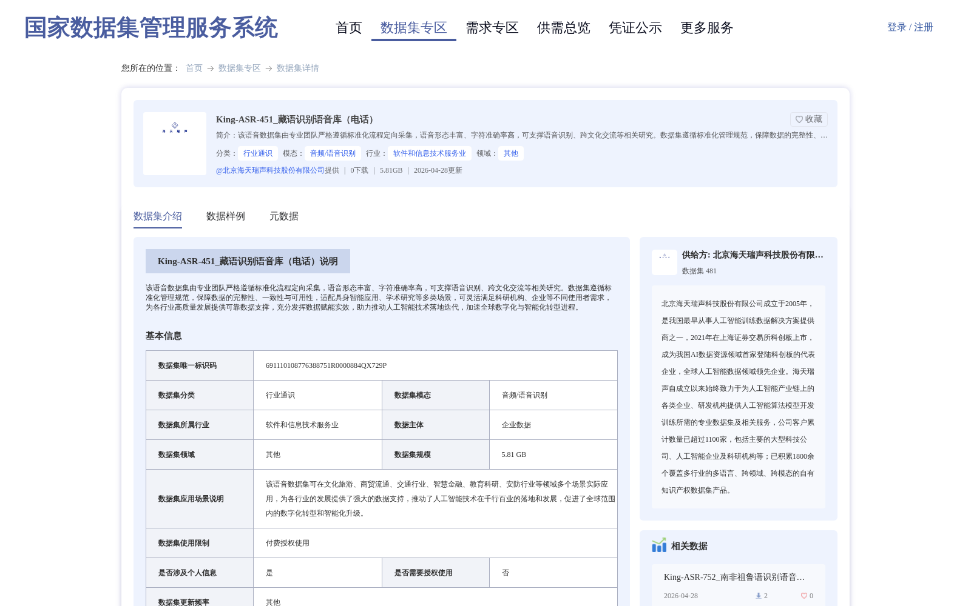Click the 收藏 heart button
The width and height of the screenshot is (971, 606).
808,119
